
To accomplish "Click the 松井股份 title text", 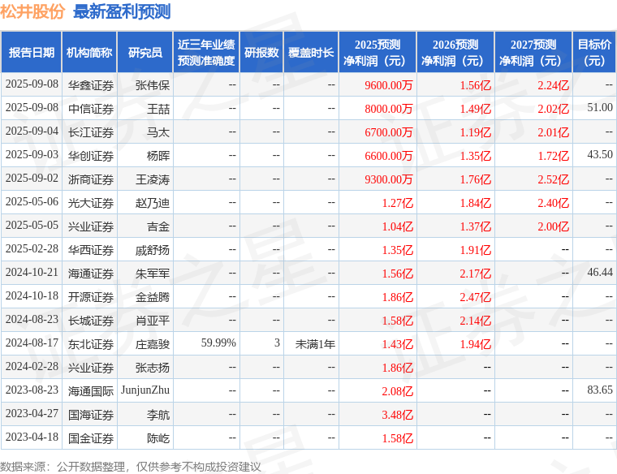I will (x=32, y=12).
